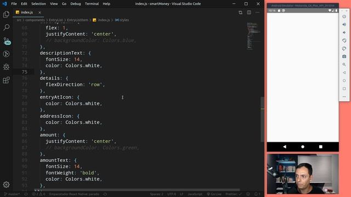The image size is (351, 197).
Task: Open the Search view in activity bar
Action: pos(6,27)
